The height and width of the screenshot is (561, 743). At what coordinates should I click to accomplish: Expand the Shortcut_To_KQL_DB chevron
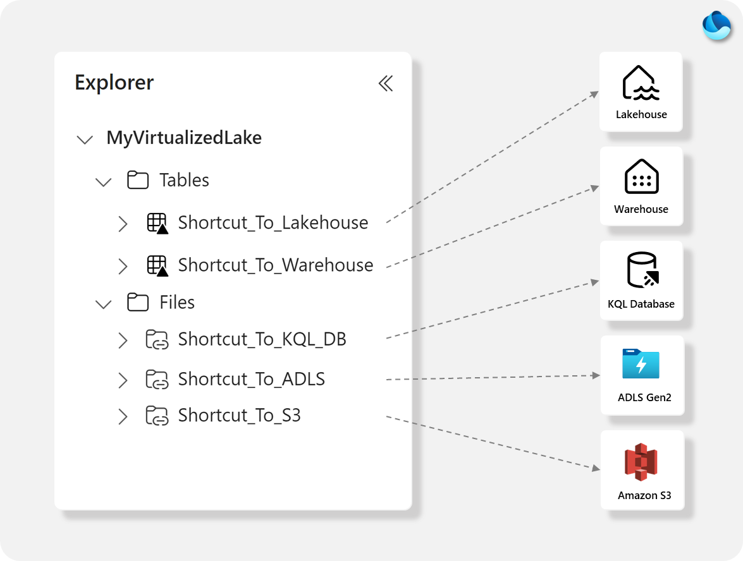coord(123,341)
